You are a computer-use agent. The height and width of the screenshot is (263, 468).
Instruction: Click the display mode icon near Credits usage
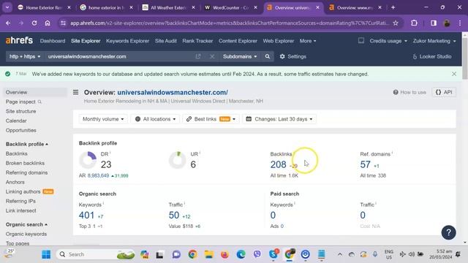361,41
